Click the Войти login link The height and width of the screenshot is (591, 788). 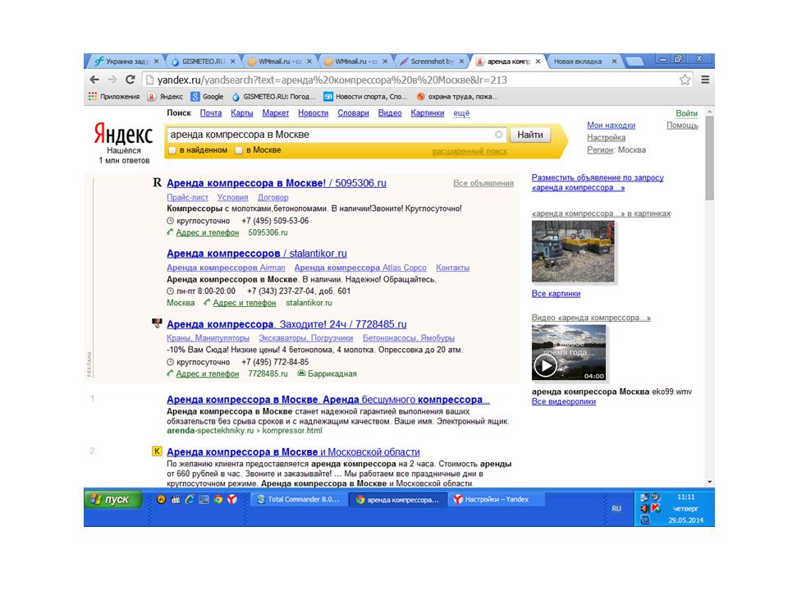[686, 113]
